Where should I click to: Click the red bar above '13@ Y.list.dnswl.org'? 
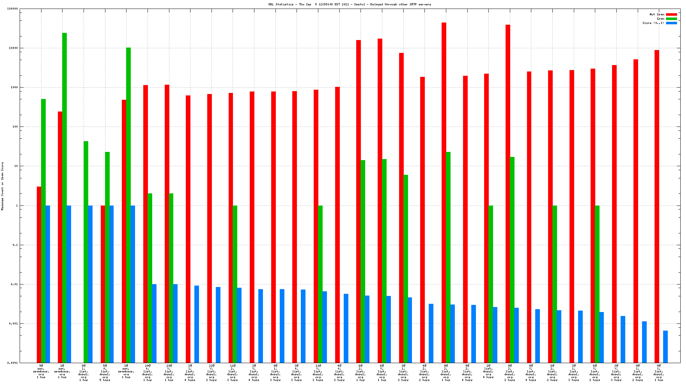click(x=209, y=229)
